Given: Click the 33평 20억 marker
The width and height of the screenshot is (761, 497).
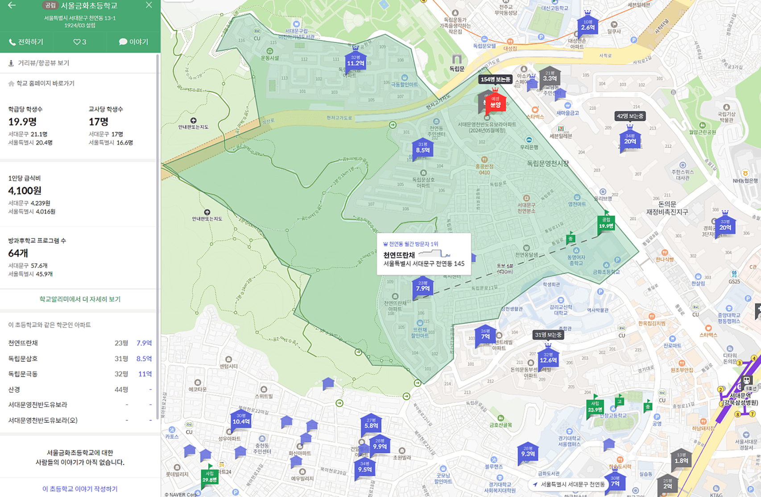Looking at the screenshot, I should (725, 226).
